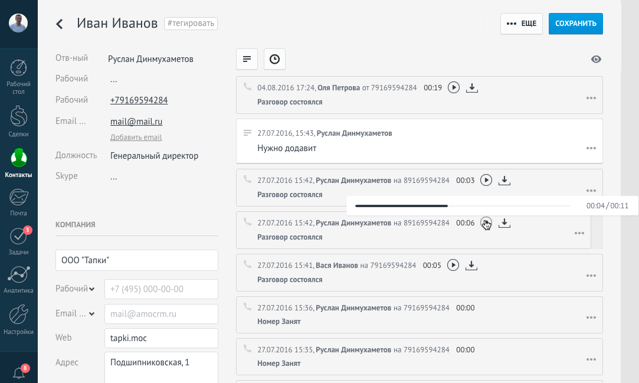Go back using the left chevron arrow
639x383 pixels.
(x=60, y=24)
